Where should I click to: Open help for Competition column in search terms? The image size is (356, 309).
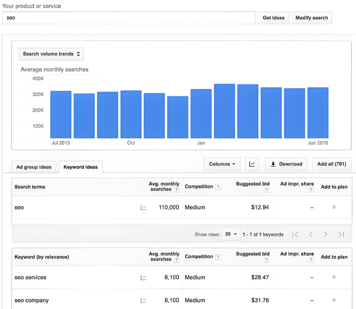point(218,187)
